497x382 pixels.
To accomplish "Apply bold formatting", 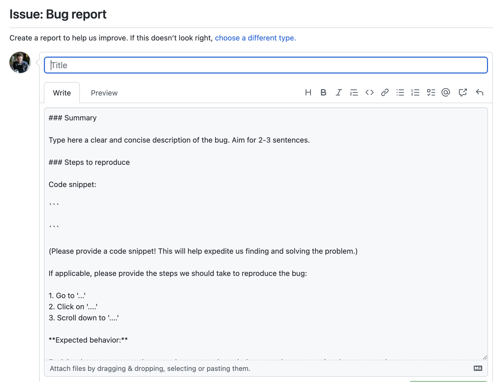I will (323, 93).
